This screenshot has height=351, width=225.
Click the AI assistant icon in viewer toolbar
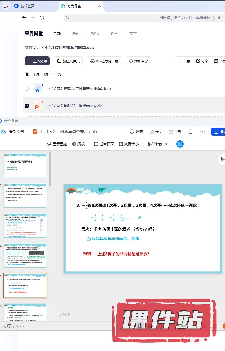(x=180, y=144)
